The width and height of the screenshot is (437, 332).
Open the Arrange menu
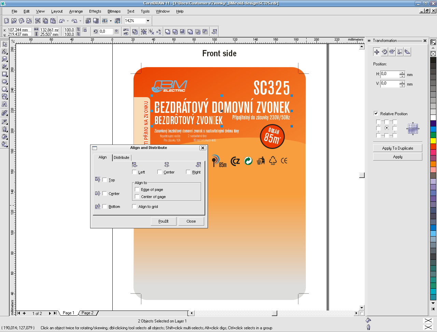click(76, 11)
